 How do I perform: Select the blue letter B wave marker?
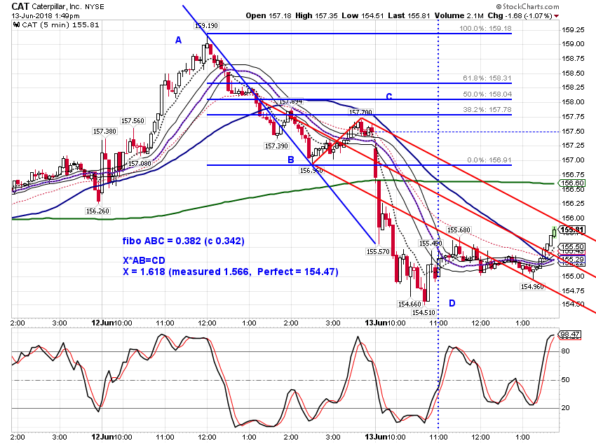click(x=291, y=160)
